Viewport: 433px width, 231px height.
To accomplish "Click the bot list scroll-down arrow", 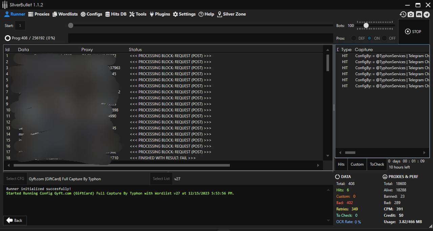I will 327,156.
